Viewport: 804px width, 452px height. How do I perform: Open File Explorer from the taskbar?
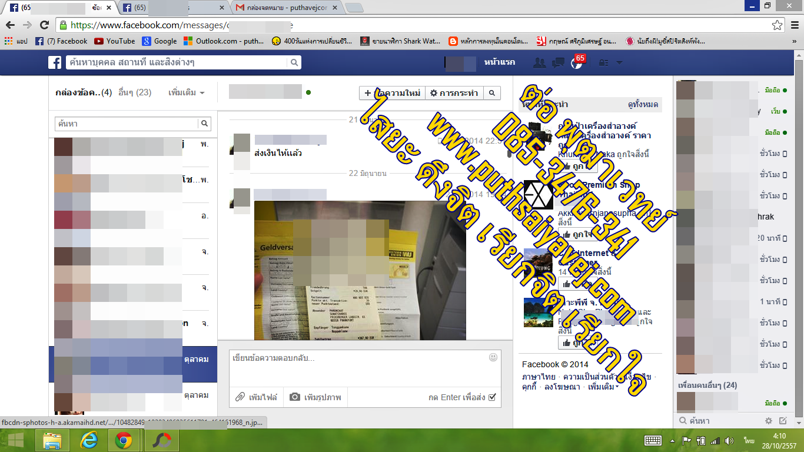pos(52,440)
